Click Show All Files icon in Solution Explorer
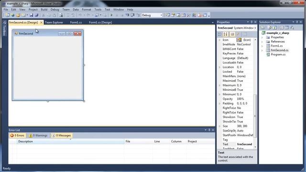 [270, 28]
